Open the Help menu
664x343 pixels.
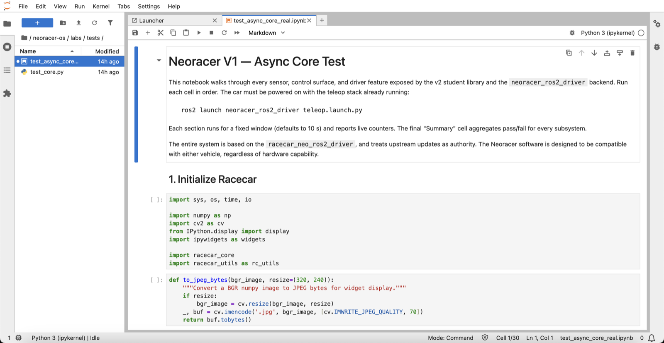coord(174,6)
